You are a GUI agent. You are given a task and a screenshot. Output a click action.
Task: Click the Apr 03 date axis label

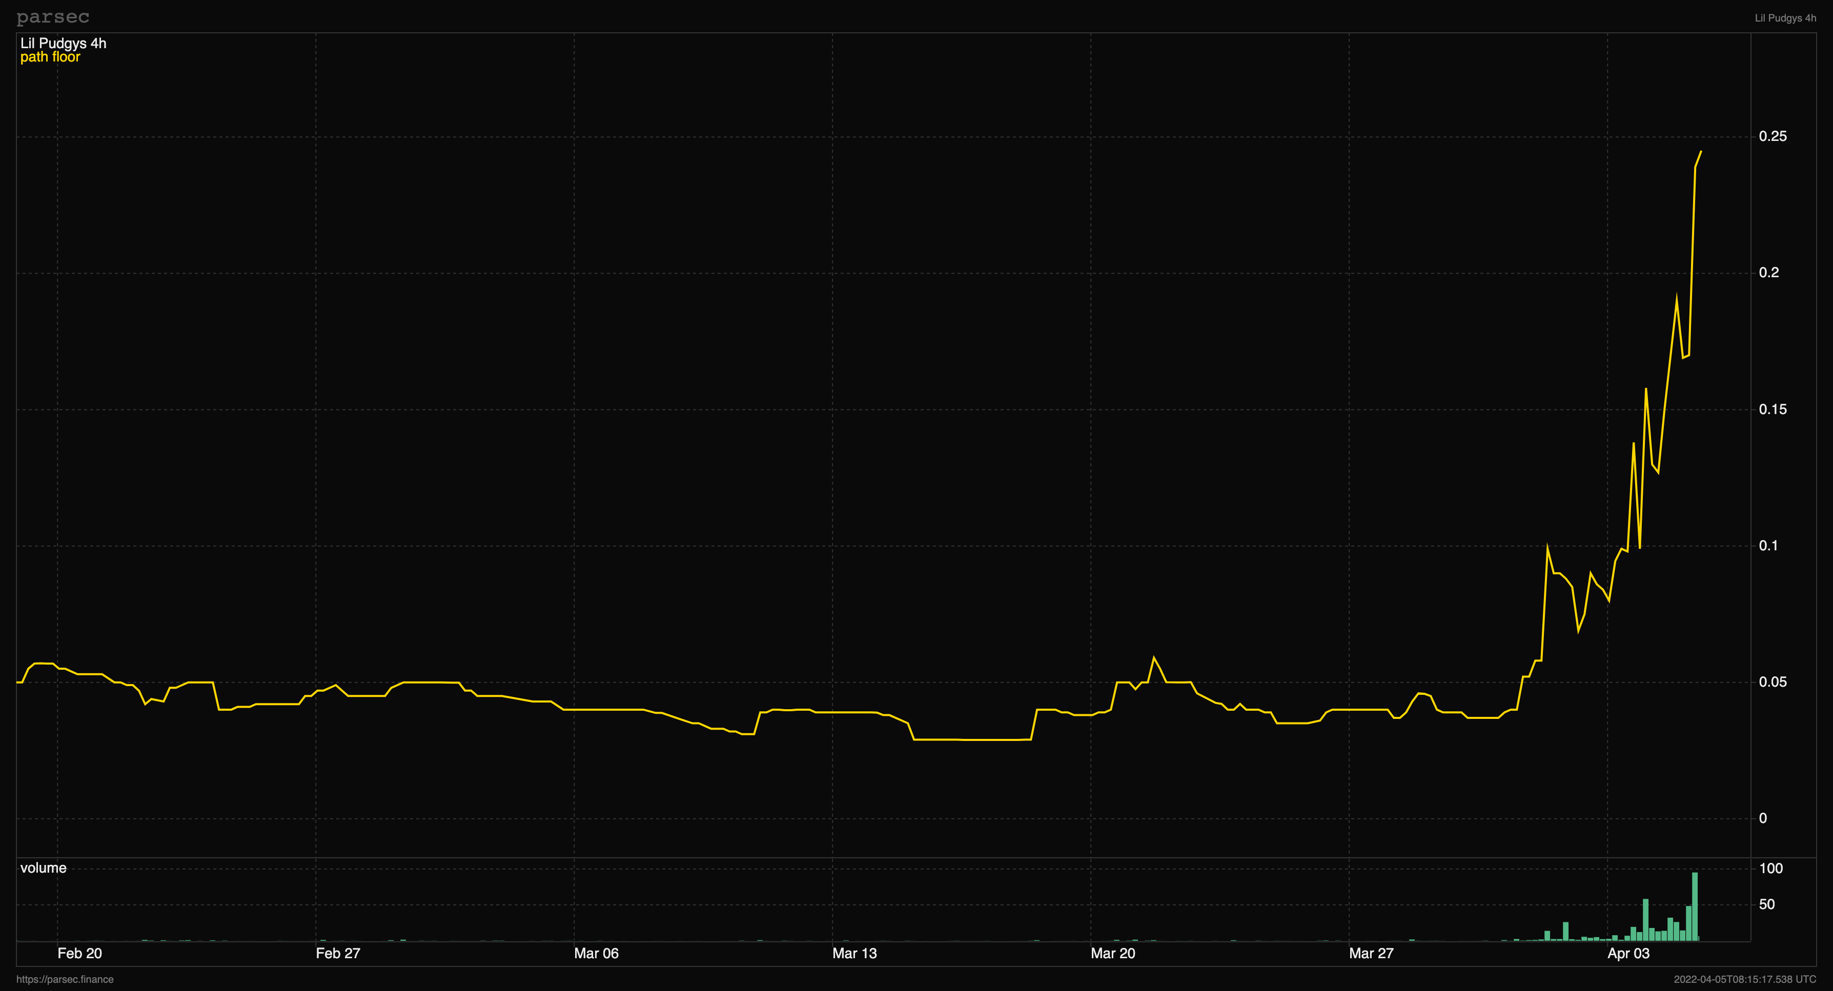point(1628,953)
